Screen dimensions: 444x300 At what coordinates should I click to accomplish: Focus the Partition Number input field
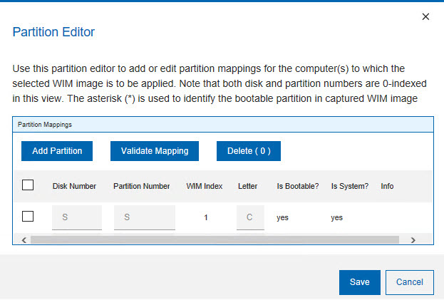pyautogui.click(x=144, y=217)
